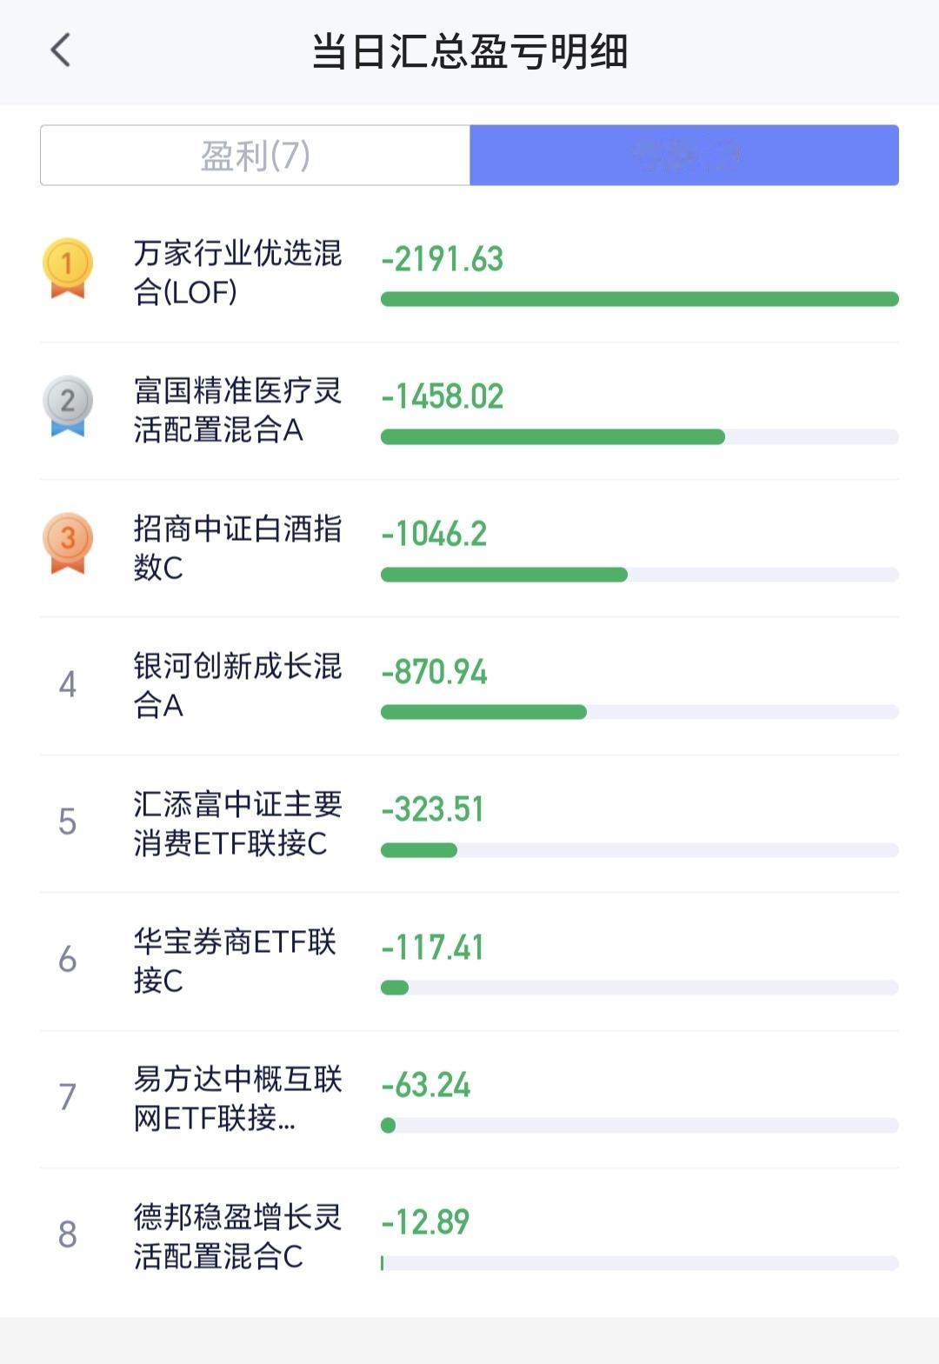This screenshot has width=939, height=1364.
Task: Click the bronze rank 3 medal icon
Action: (67, 543)
